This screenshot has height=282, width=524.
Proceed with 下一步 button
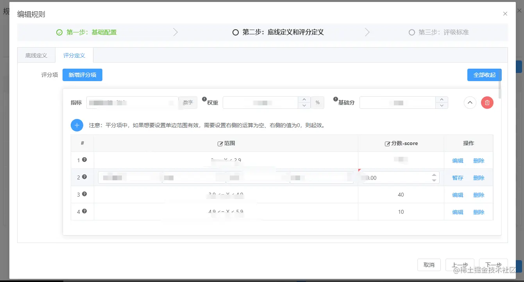tap(494, 265)
